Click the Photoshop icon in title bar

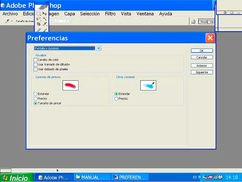[3, 5]
